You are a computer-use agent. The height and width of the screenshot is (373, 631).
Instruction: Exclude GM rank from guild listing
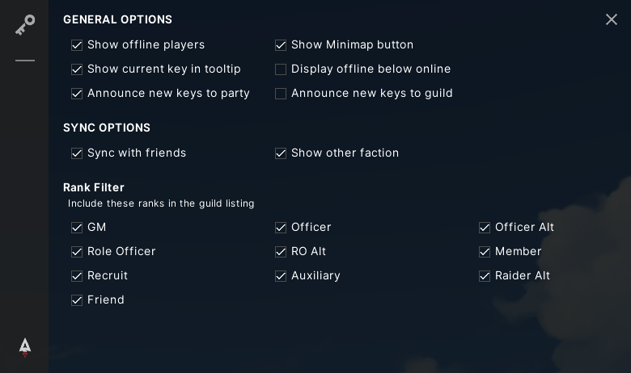click(x=77, y=228)
